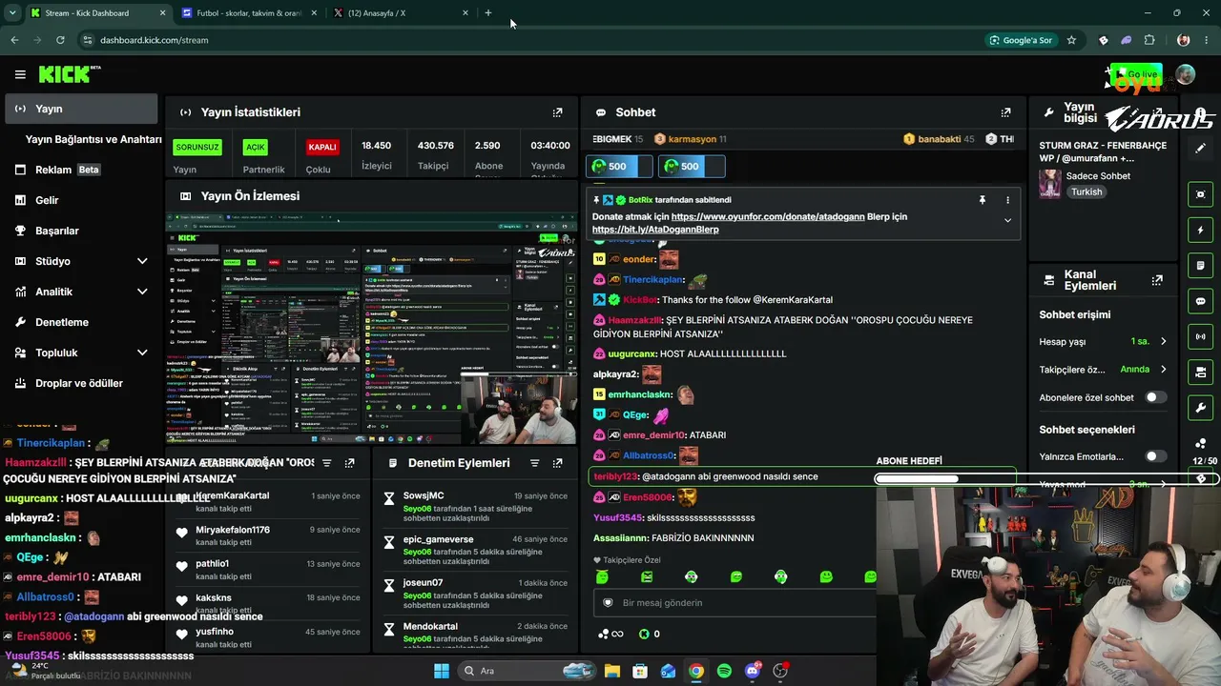Click the Turkish language tag
The height and width of the screenshot is (686, 1221).
point(1086,192)
